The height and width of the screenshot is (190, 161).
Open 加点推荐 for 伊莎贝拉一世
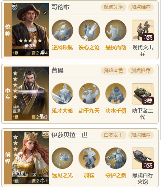[x=141, y=135]
